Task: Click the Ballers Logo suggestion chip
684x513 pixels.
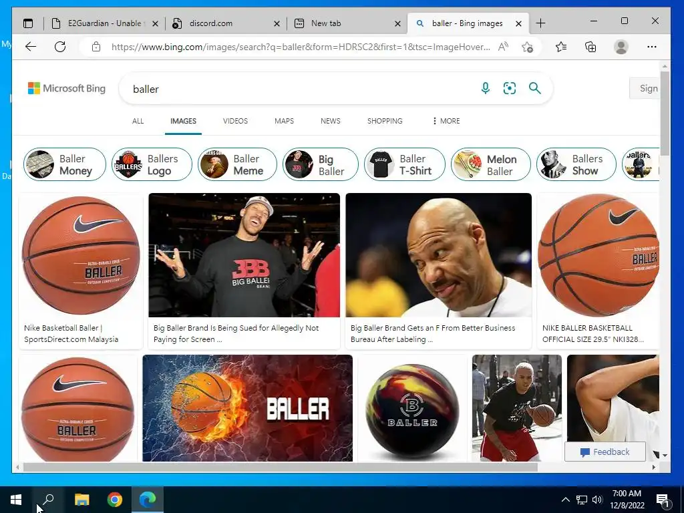Action: point(152,164)
